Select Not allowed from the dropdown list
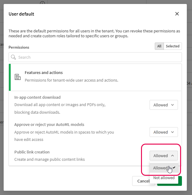 tap(164, 178)
